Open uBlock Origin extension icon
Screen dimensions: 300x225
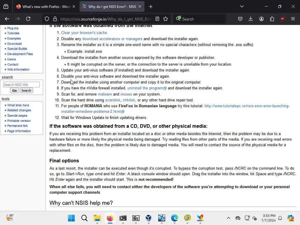coord(282,19)
